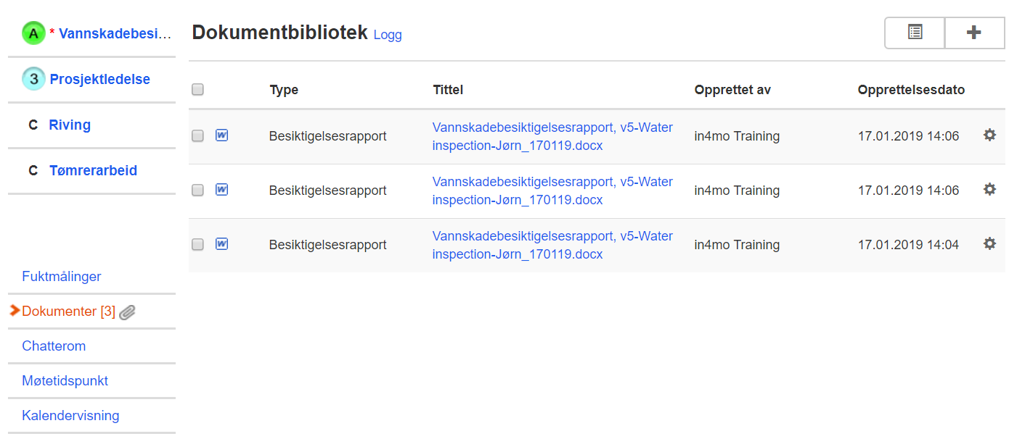
Task: Open gear menu for 14:04 document row
Action: [989, 243]
